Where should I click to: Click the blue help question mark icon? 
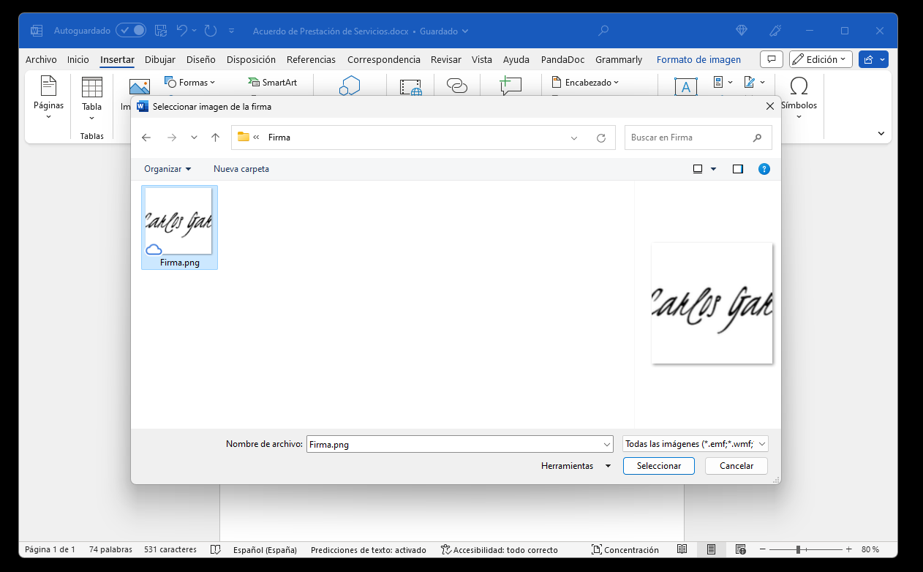coord(764,169)
